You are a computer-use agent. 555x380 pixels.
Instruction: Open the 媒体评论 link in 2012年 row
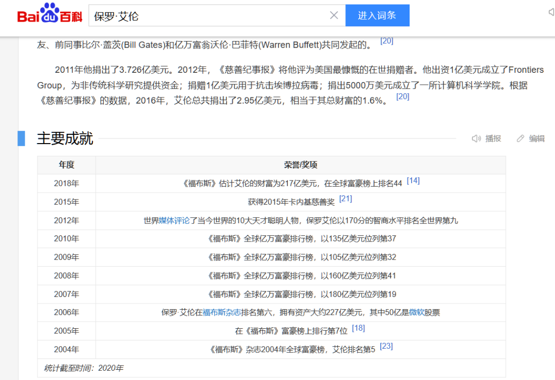[174, 221]
